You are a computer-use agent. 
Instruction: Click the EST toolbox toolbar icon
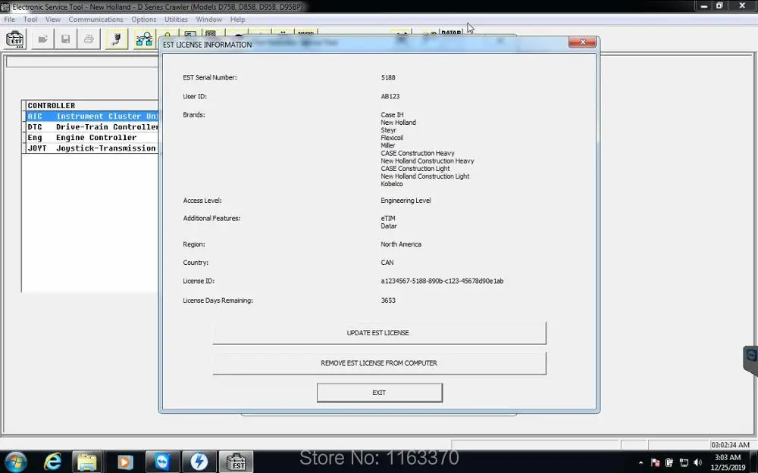[x=15, y=39]
